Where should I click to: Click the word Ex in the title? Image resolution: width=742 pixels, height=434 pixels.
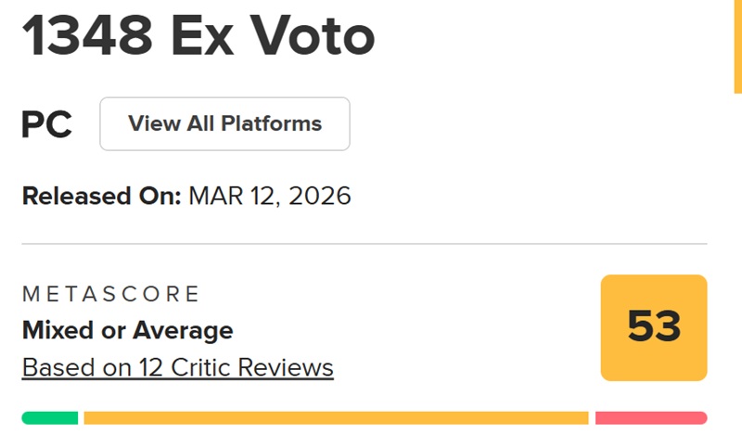click(197, 38)
